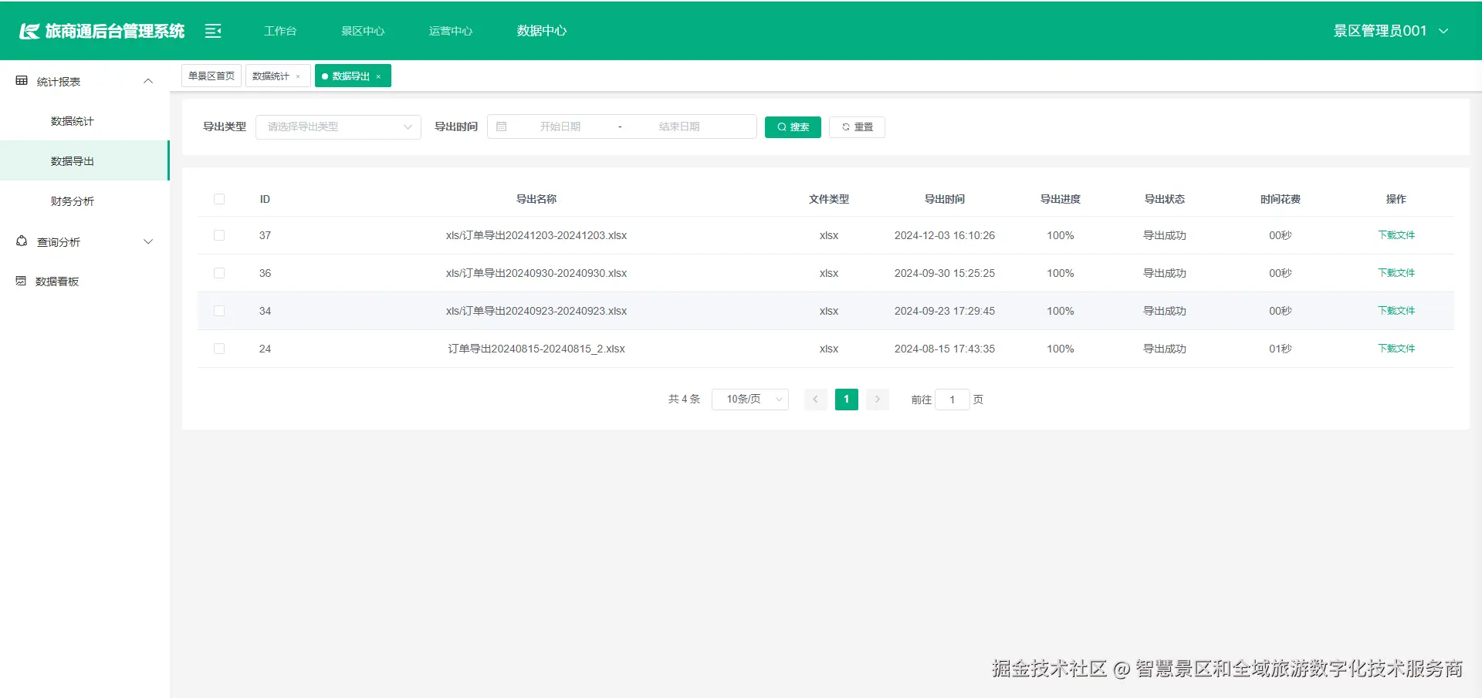Switch to the 数据统计 tab

(x=272, y=75)
